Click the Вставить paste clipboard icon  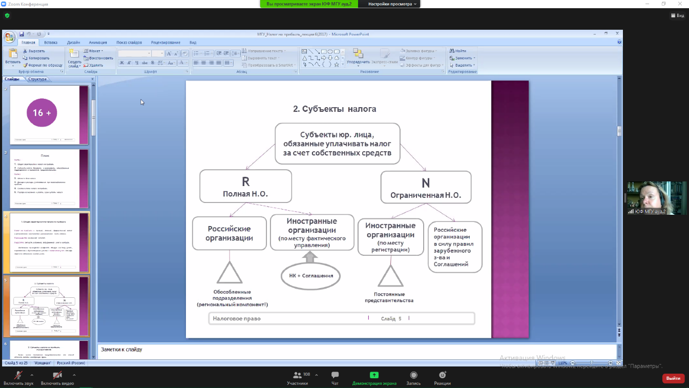[12, 53]
